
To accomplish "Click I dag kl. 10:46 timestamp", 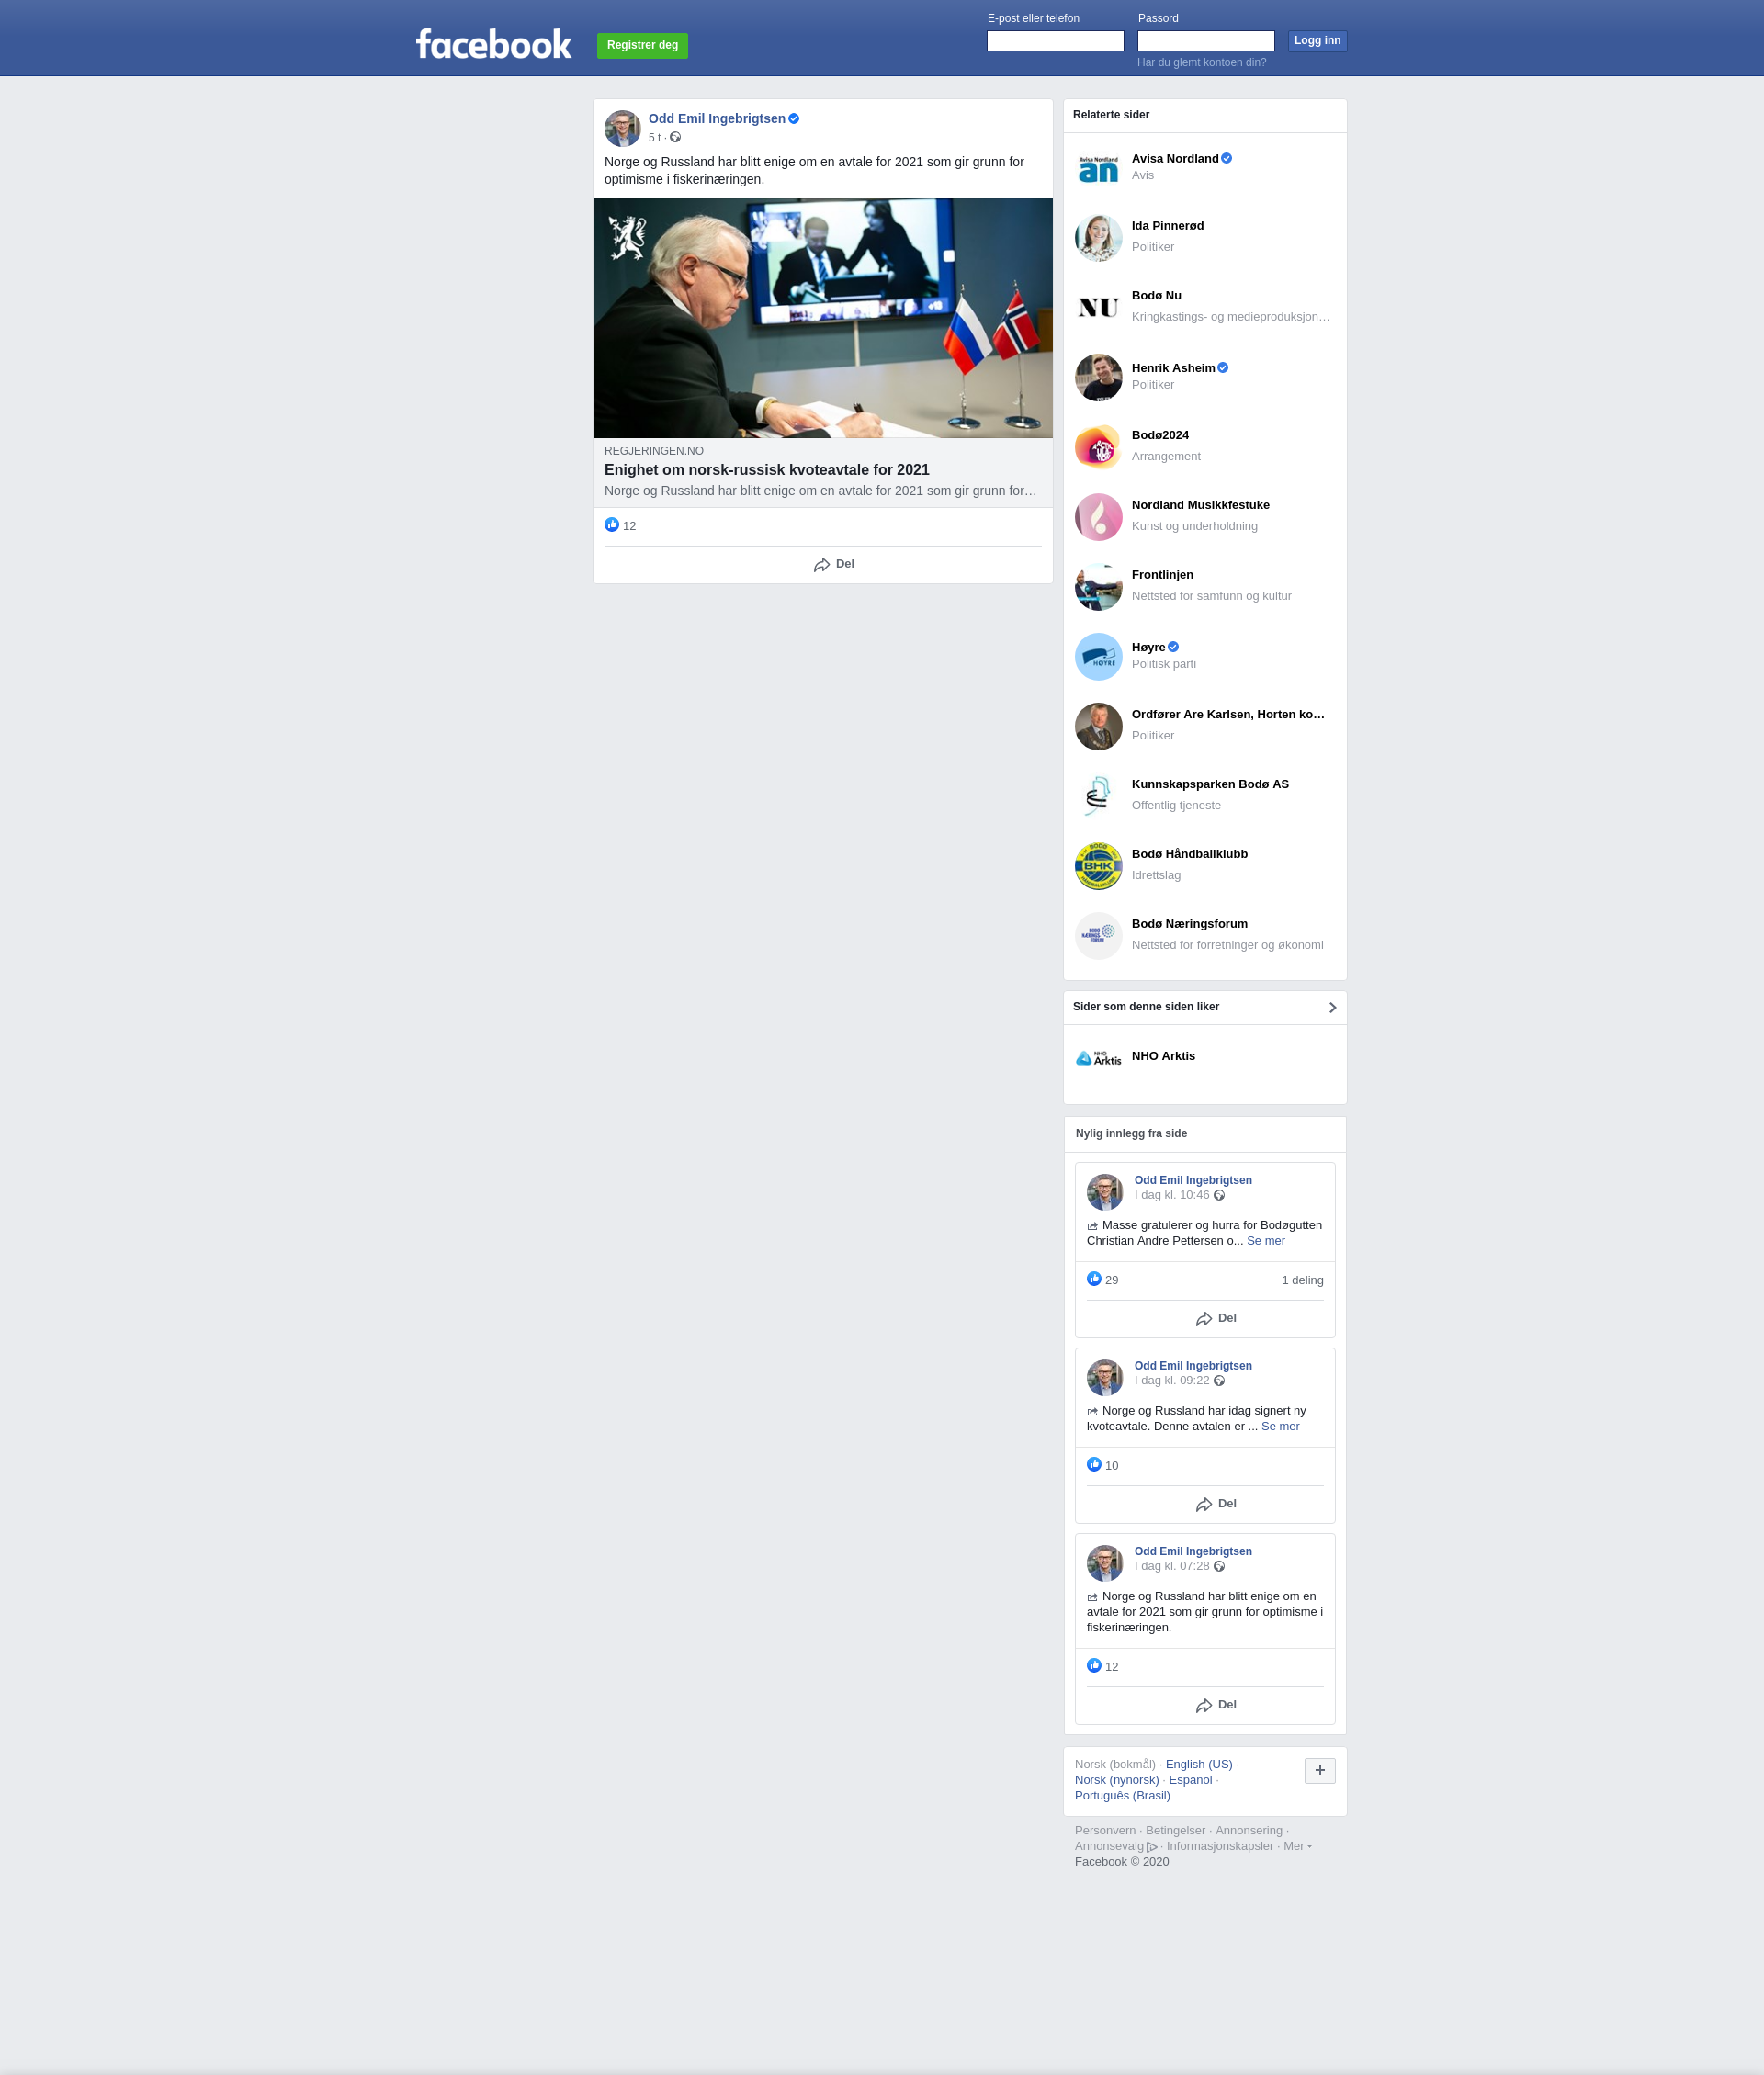I will coord(1171,1195).
